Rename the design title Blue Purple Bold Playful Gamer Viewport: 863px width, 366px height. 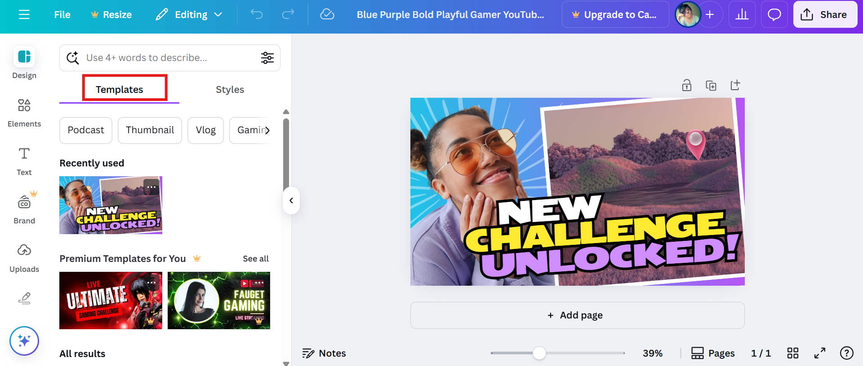pos(450,15)
